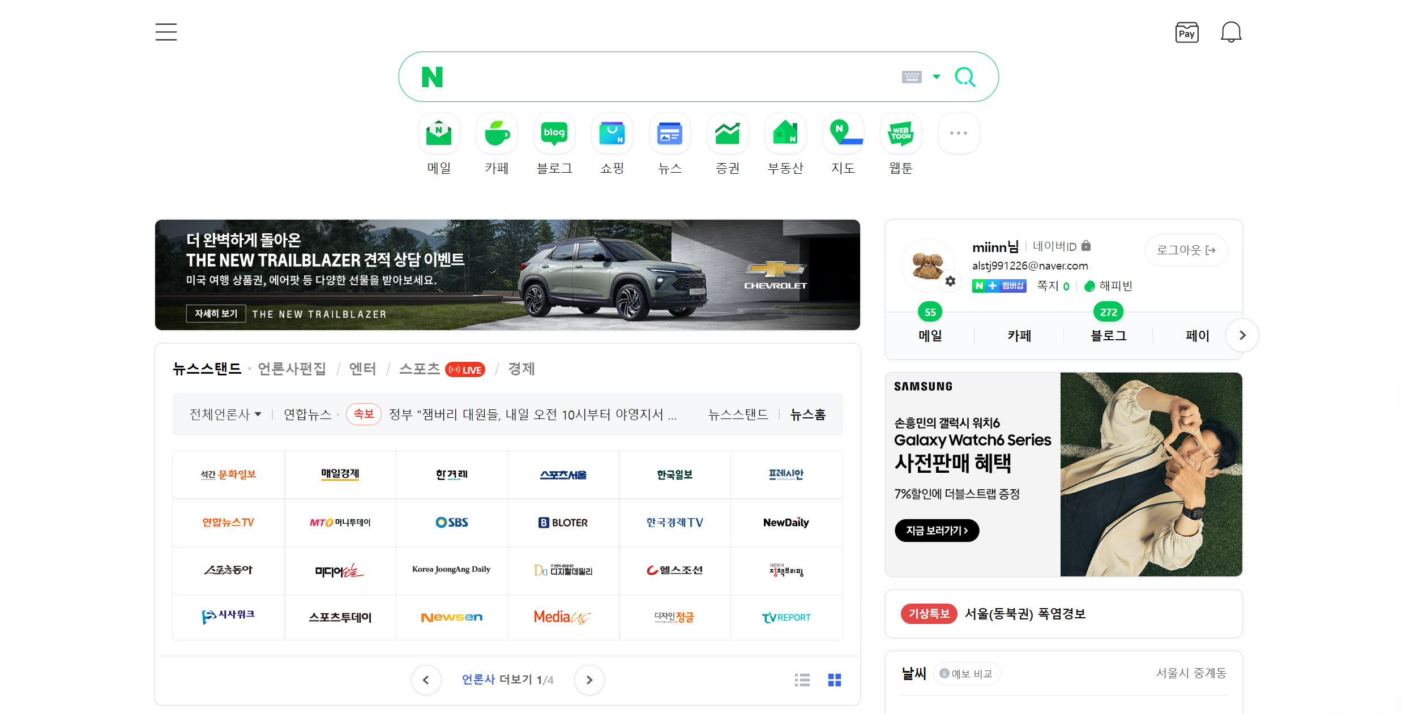Viewport: 1402px width, 714px height.
Task: Expand the 전체언론사 dropdown
Action: (x=225, y=414)
